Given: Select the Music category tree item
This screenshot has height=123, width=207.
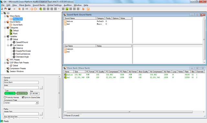Looking at the screenshot, I should click(15, 33).
